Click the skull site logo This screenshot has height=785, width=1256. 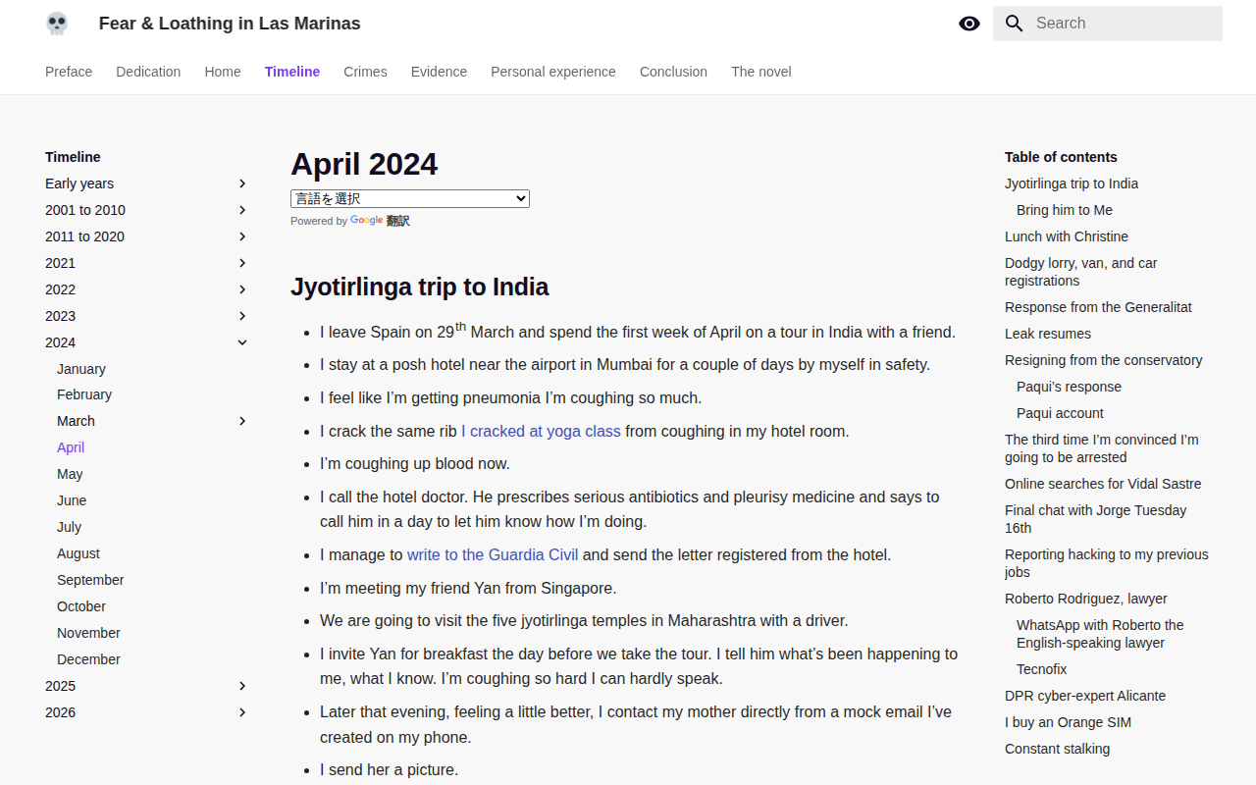(x=57, y=24)
